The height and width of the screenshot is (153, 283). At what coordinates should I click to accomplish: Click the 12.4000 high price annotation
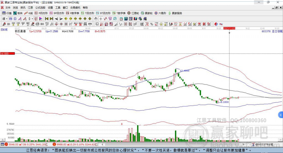pos(185,71)
